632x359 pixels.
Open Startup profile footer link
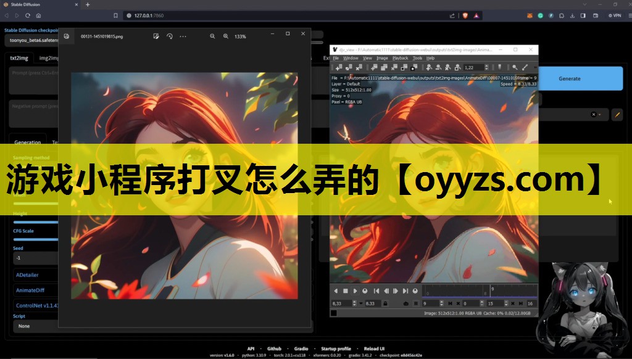click(x=336, y=349)
